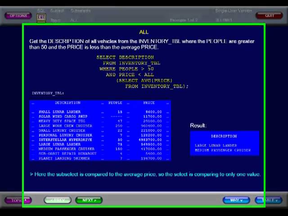
Task: Select the PERSONAL LUXURY CRUISER row
Action: coord(100,135)
